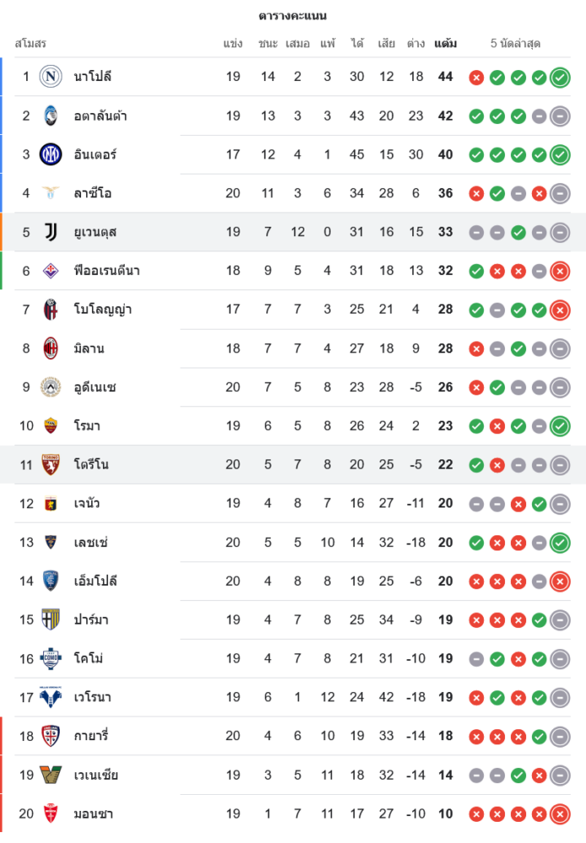586x843 pixels.
Task: Click the แข่ง column header
Action: (233, 43)
